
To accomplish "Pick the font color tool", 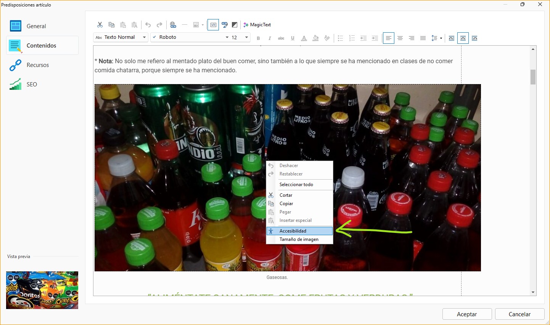I will coord(304,38).
